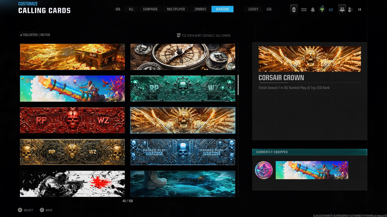This screenshot has height=217, width=387.
Task: Click the R3 social button icon
Action: click(x=342, y=10)
